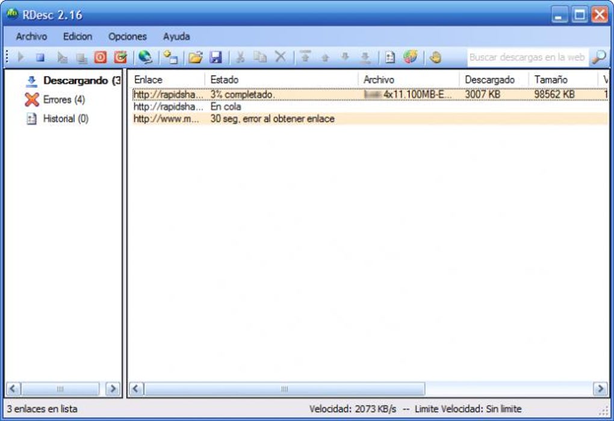The height and width of the screenshot is (421, 614).
Task: Click the document properties page icon
Action: pyautogui.click(x=389, y=58)
